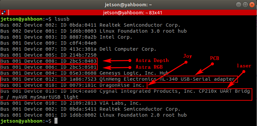257x126 pixels.
Task: Open the Terminator grouping menu icon
Action: click(x=3, y=12)
